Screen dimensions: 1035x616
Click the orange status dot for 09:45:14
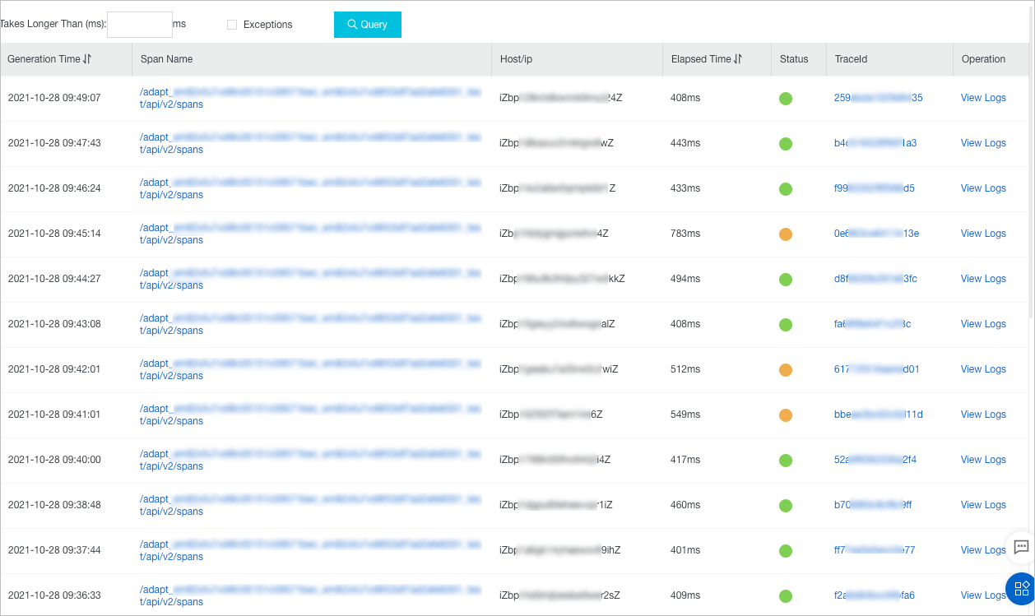(786, 234)
